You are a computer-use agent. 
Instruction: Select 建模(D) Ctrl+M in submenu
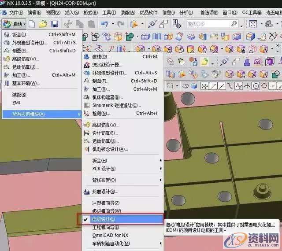coord(122,57)
